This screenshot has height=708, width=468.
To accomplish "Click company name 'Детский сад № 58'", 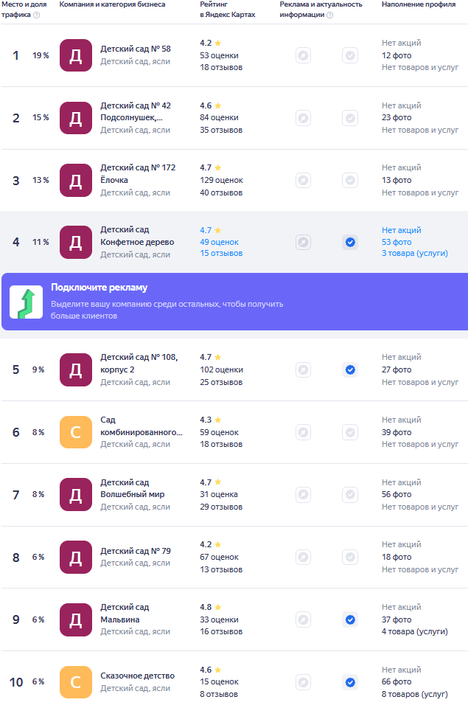I will [x=136, y=49].
